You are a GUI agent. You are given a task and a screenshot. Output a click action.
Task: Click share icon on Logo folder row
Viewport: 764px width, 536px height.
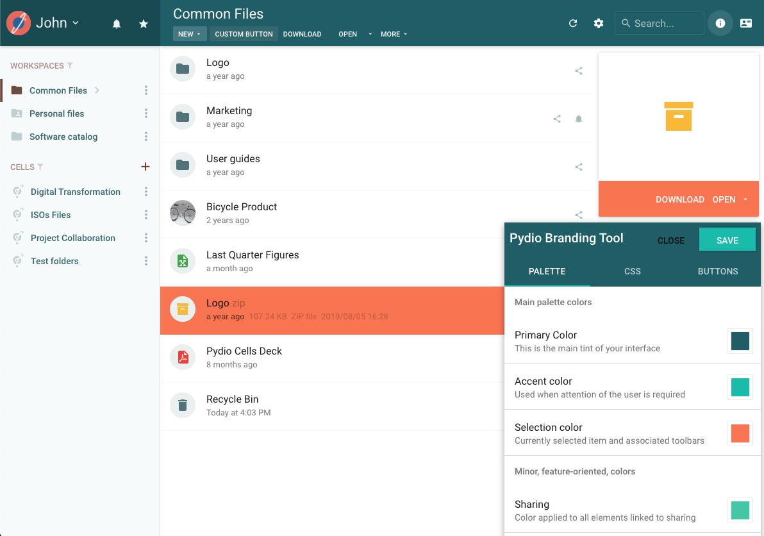click(x=579, y=71)
